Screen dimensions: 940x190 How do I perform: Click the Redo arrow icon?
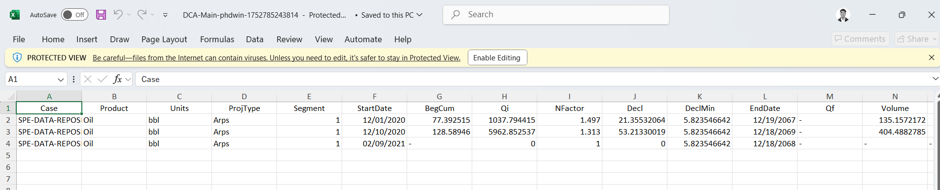(141, 14)
